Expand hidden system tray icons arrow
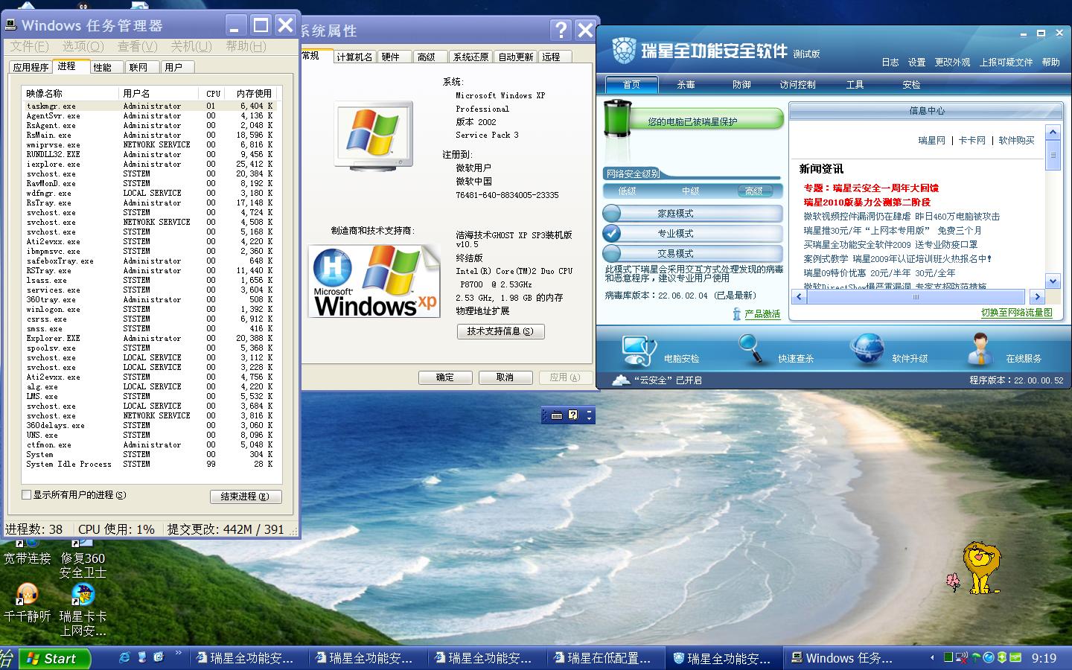 pos(932,658)
